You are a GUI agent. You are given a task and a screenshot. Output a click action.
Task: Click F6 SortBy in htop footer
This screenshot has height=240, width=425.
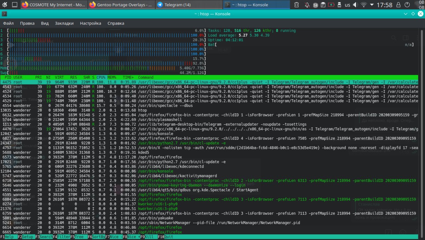[97, 237]
